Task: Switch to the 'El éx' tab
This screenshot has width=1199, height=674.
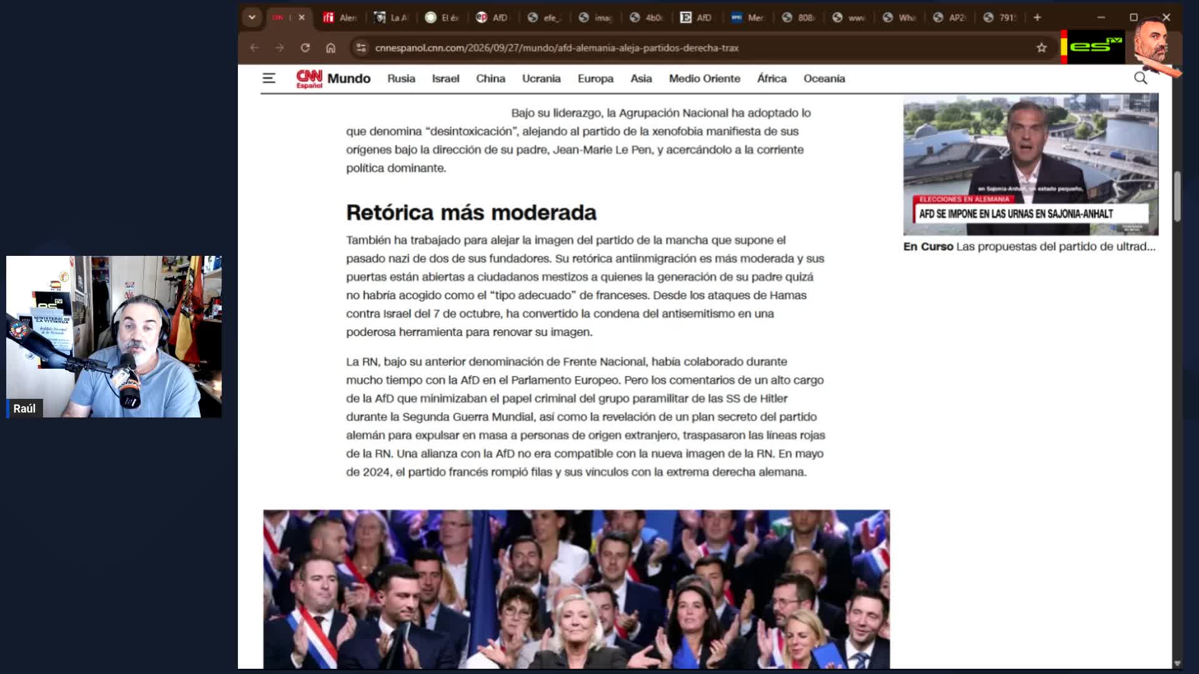Action: click(x=442, y=17)
